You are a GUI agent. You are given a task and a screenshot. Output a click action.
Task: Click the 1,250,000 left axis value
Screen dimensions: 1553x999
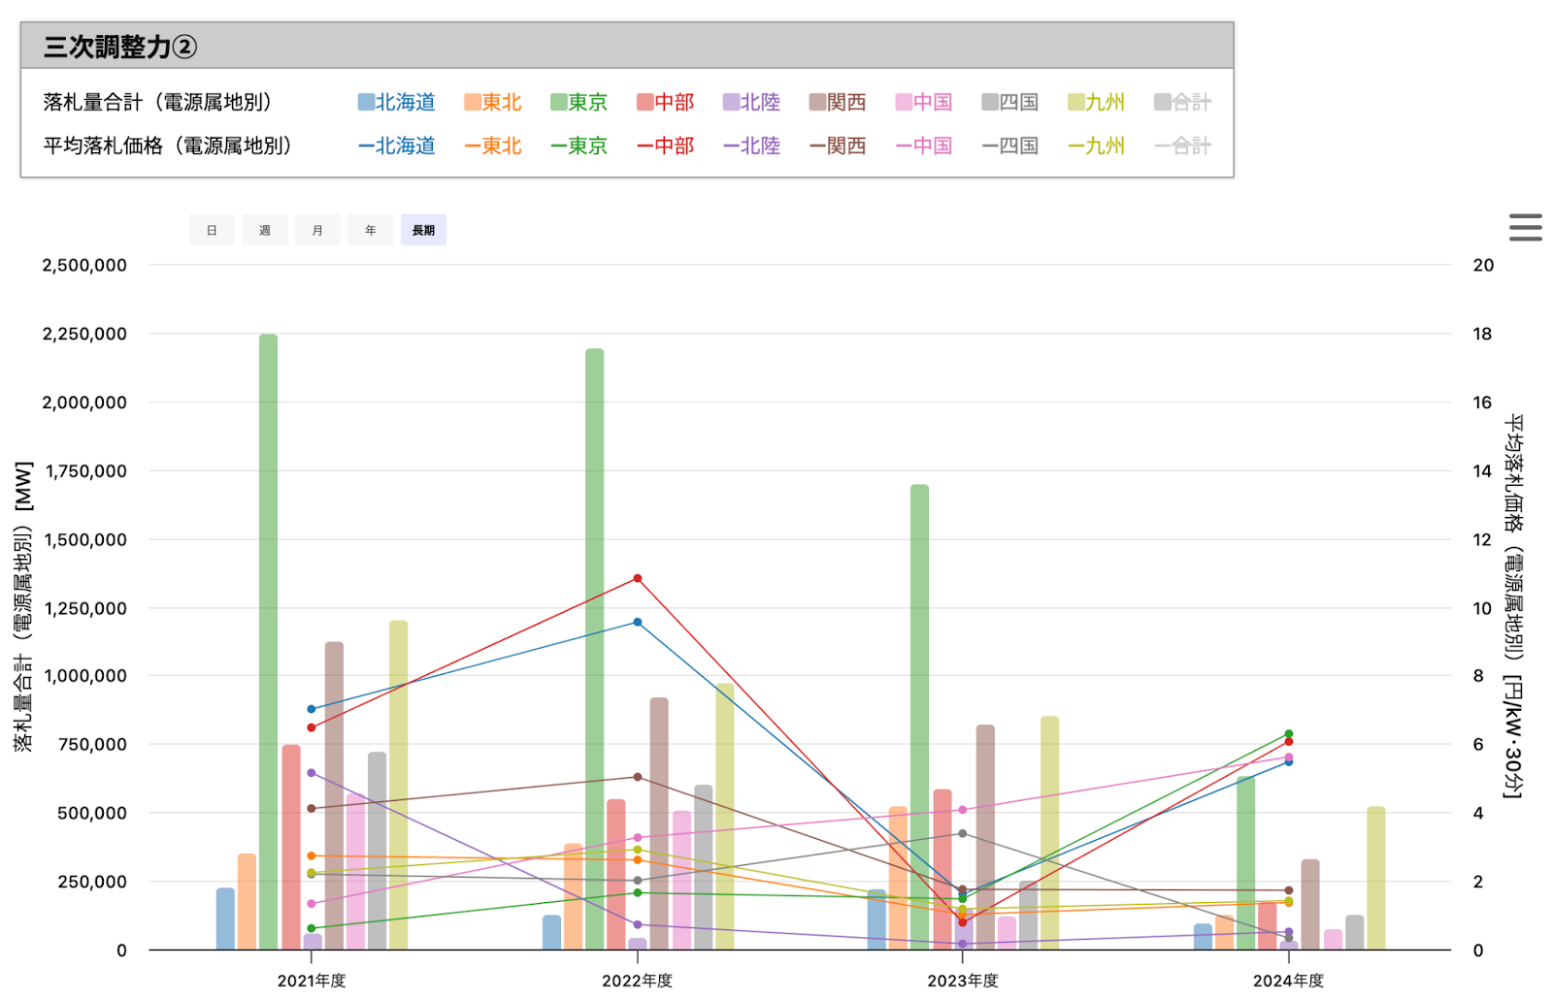(84, 608)
